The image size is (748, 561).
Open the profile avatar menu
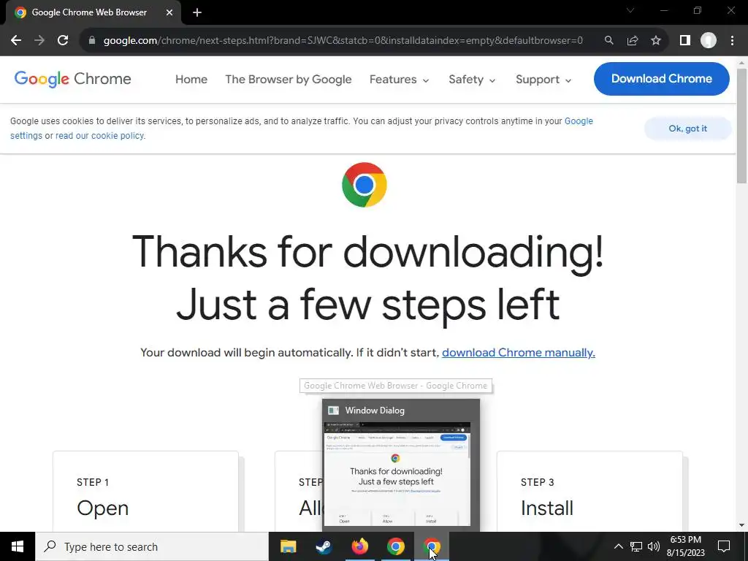(709, 41)
